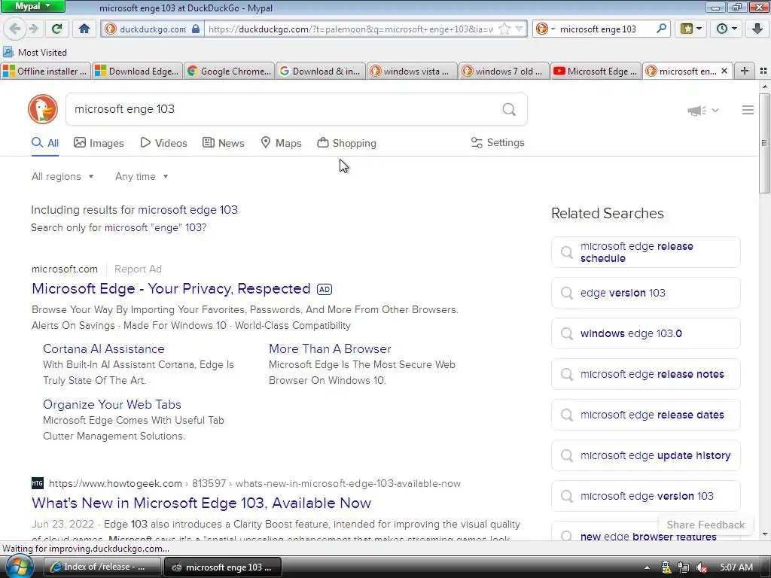Go back with the browser Back arrow
The width and height of the screenshot is (771, 578).
(14, 29)
